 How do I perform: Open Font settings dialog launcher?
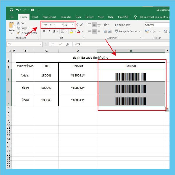[x=84, y=38]
